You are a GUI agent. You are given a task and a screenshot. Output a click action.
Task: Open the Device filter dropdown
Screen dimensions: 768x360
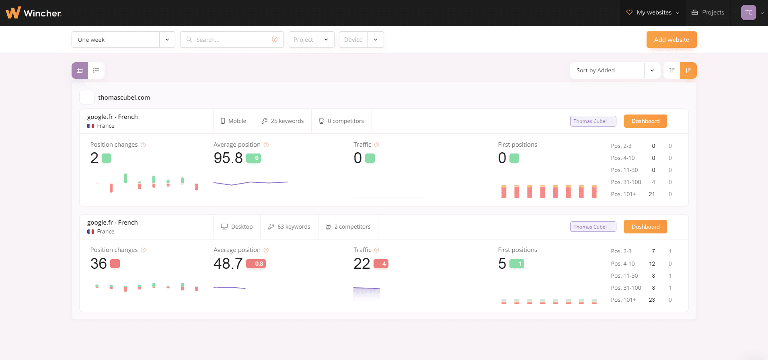click(x=361, y=40)
